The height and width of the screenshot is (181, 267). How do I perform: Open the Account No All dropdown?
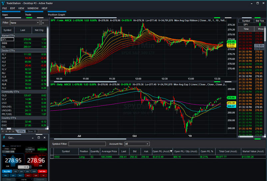tap(137, 144)
